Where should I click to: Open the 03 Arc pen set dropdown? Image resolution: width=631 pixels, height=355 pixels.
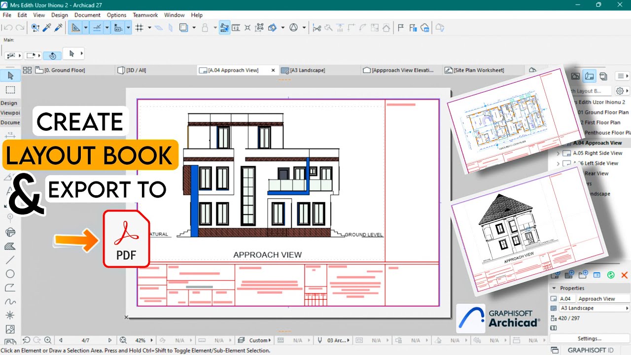[x=339, y=340]
